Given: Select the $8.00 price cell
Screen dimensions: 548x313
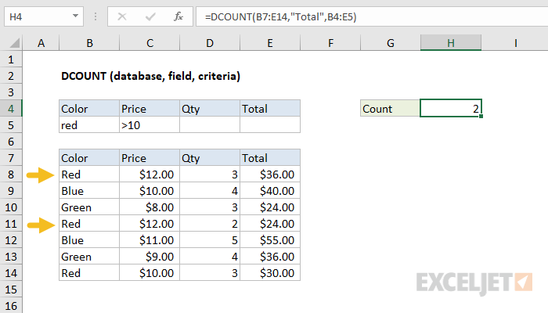Looking at the screenshot, I should tap(150, 207).
